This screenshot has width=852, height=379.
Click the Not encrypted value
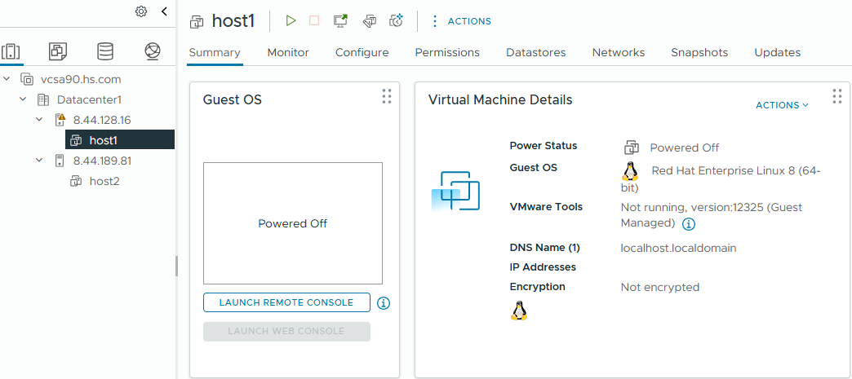coord(659,287)
